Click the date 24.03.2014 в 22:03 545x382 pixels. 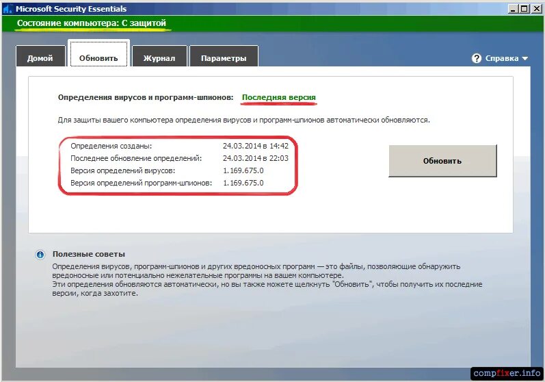click(256, 158)
